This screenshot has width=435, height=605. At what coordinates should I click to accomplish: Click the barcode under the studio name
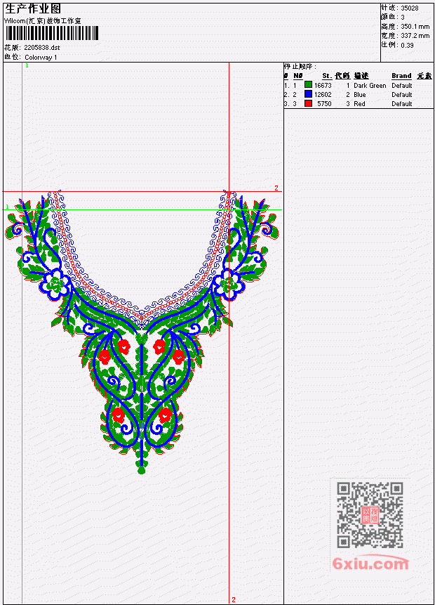52,33
